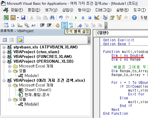Screen dimensions: 148x118
Task: Click the Uncomment Block icon
Action: tap(71, 25)
